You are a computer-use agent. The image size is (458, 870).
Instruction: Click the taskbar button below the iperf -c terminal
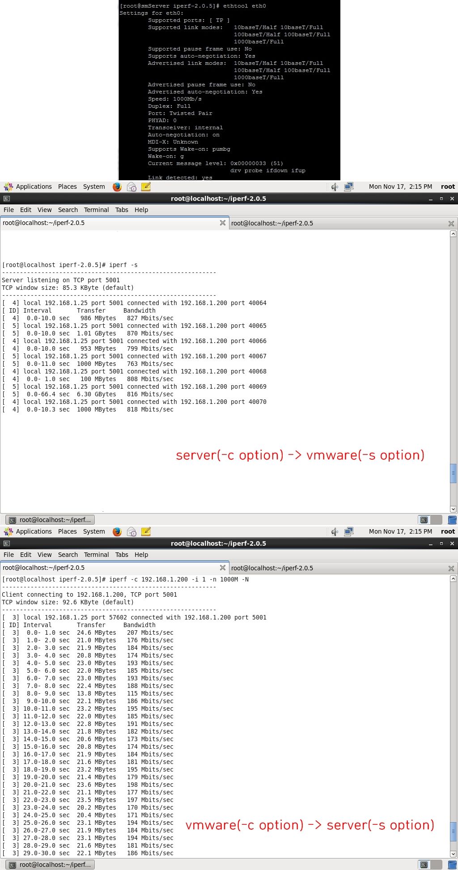pyautogui.click(x=50, y=865)
